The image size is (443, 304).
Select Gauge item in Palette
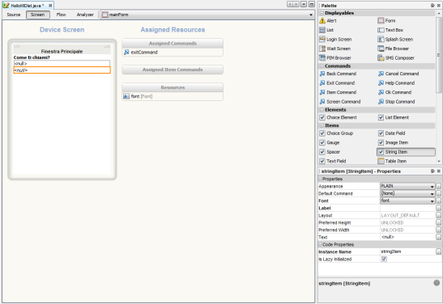click(330, 142)
